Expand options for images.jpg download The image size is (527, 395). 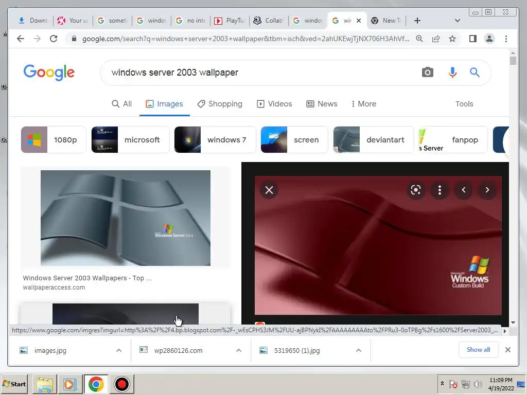point(119,350)
